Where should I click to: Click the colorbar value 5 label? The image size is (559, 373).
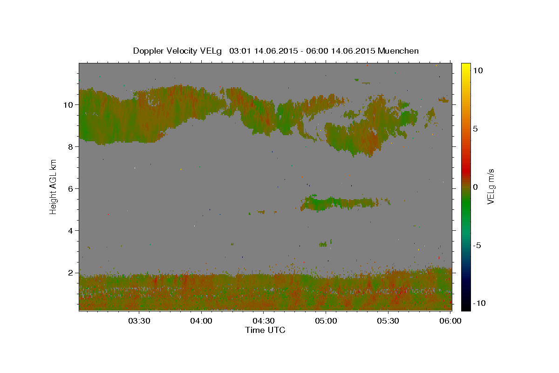[476, 129]
